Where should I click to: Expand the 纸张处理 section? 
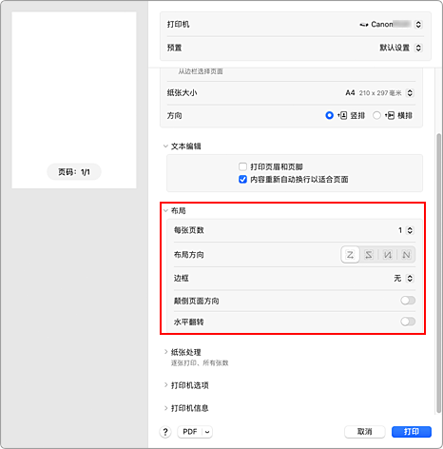[x=165, y=352]
